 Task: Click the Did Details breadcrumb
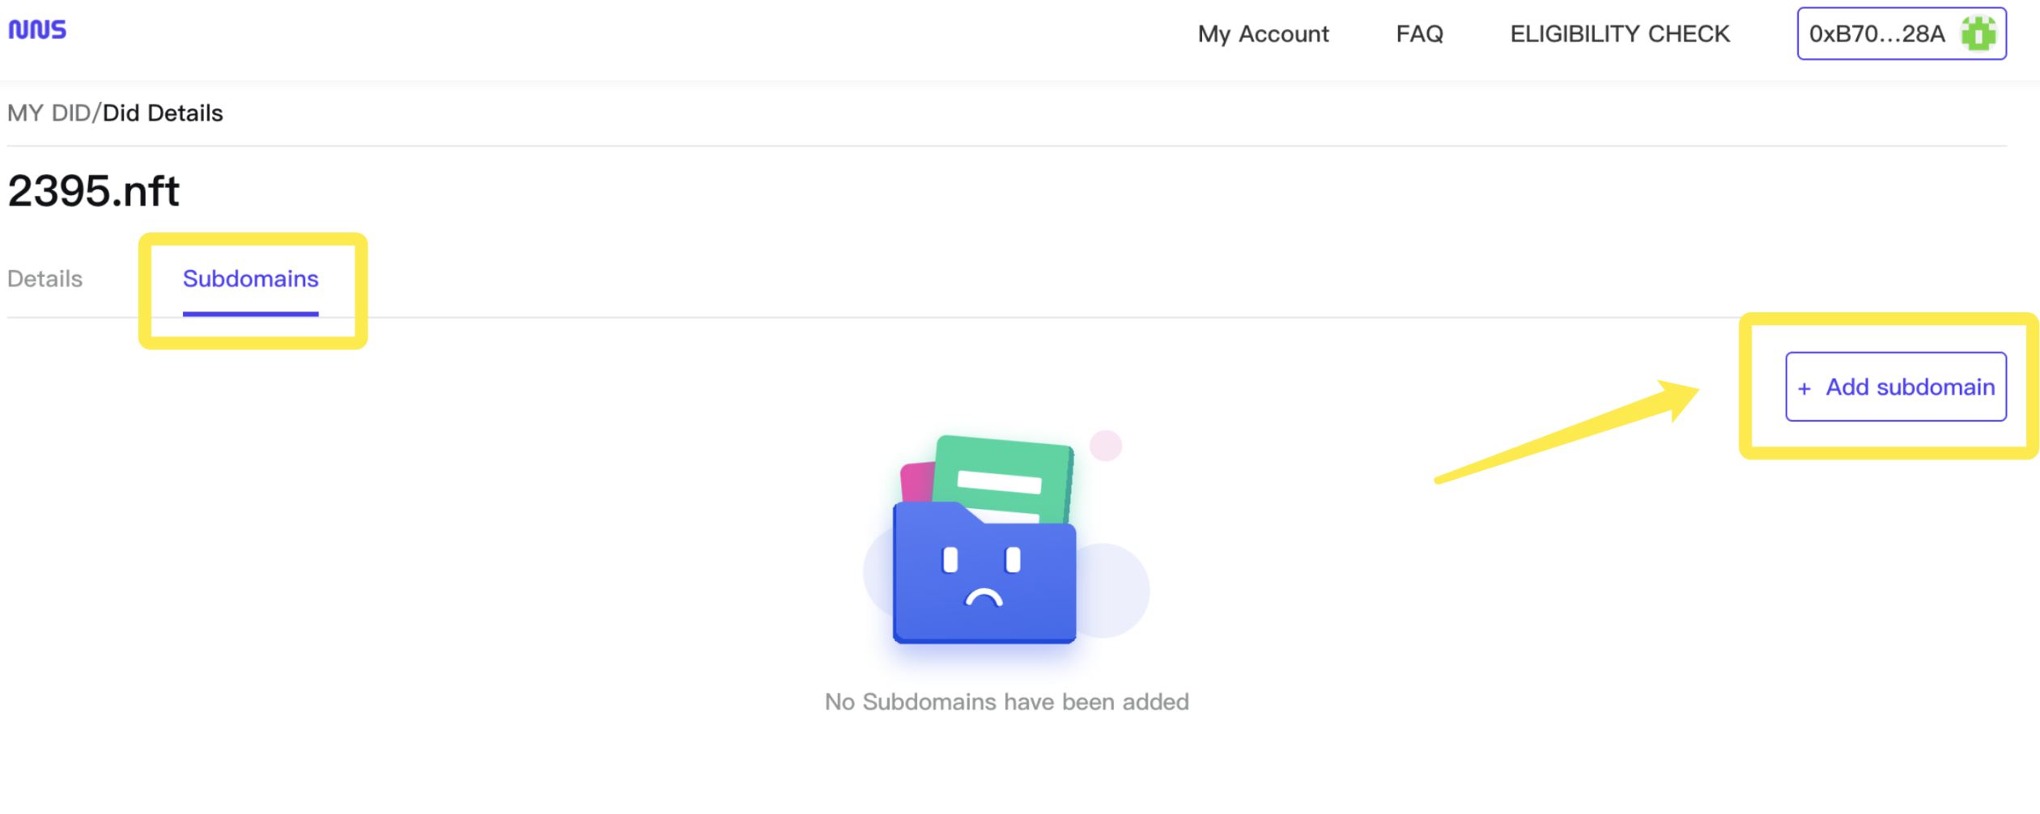[x=163, y=113]
